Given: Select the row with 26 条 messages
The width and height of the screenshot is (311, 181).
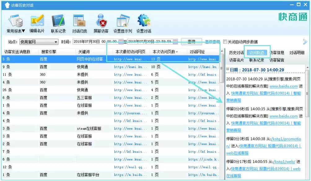Looking at the screenshot, I should (x=111, y=90).
